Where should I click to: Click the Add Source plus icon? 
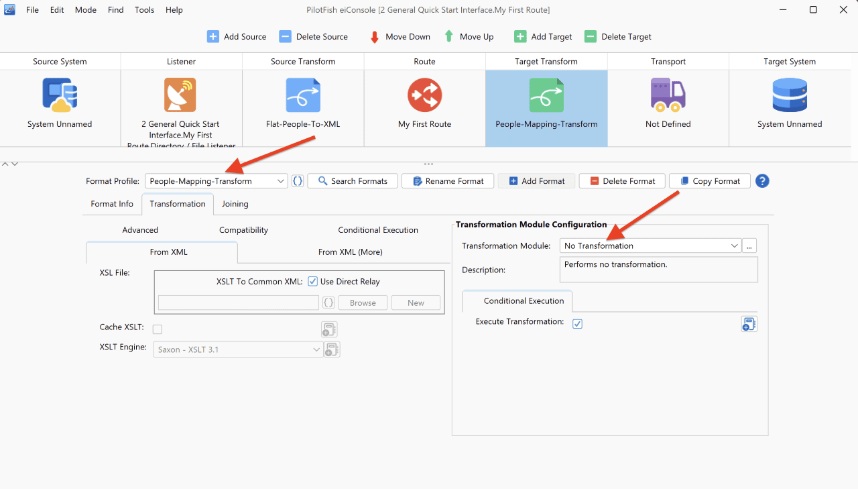213,37
